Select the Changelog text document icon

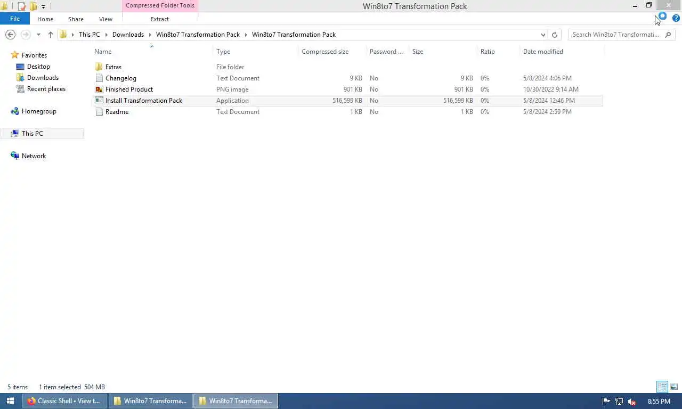tap(99, 78)
